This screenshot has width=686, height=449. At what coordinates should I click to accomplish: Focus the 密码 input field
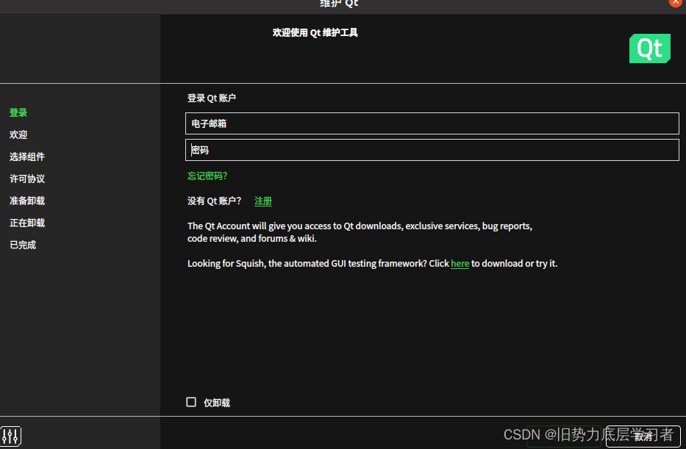click(x=432, y=150)
